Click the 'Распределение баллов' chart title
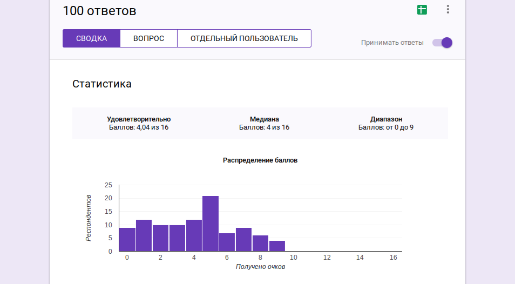The height and width of the screenshot is (284, 515). 260,160
